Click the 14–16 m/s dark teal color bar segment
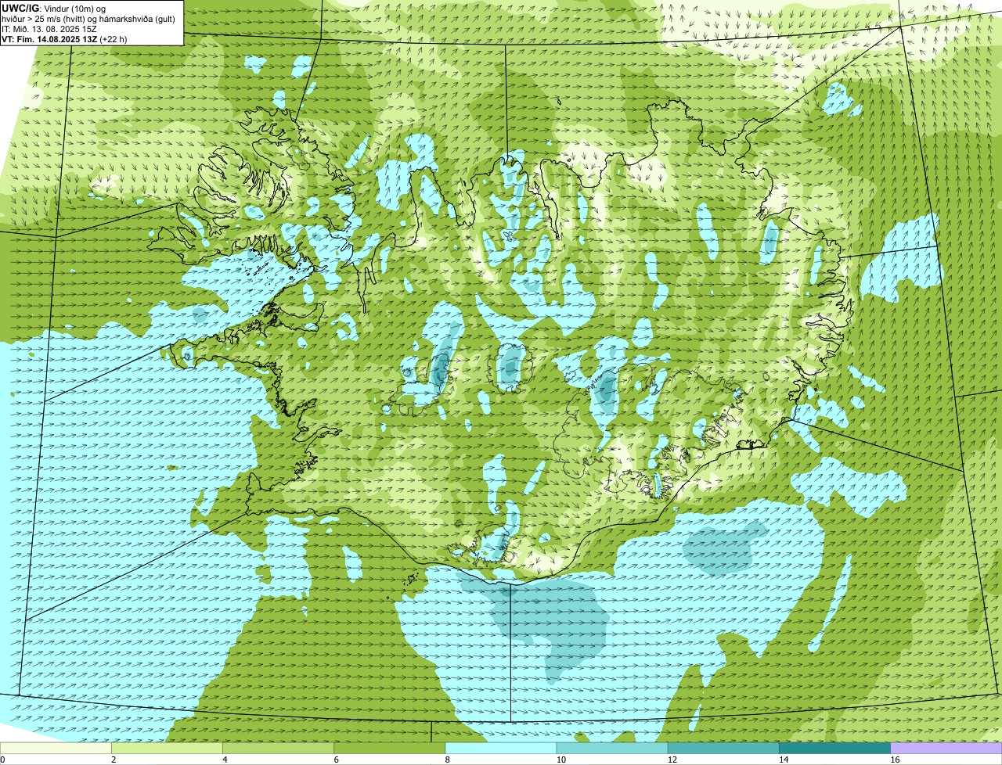The image size is (1002, 765). click(x=834, y=749)
